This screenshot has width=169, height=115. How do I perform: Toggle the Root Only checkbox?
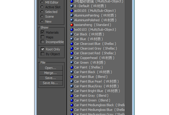tap(42, 49)
